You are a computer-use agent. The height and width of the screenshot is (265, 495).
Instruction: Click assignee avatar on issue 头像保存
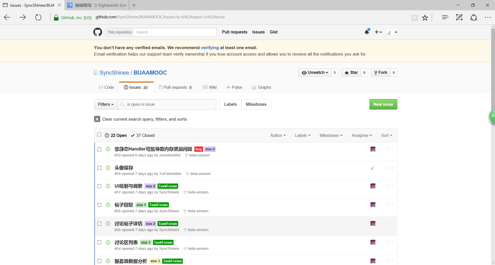(x=372, y=168)
